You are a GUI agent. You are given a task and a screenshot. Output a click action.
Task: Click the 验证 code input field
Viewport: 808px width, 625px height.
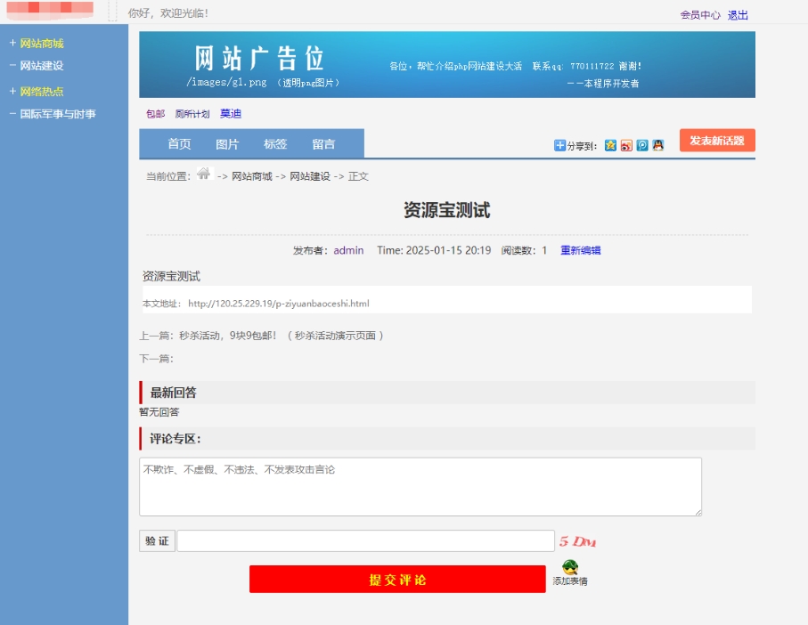click(x=365, y=541)
